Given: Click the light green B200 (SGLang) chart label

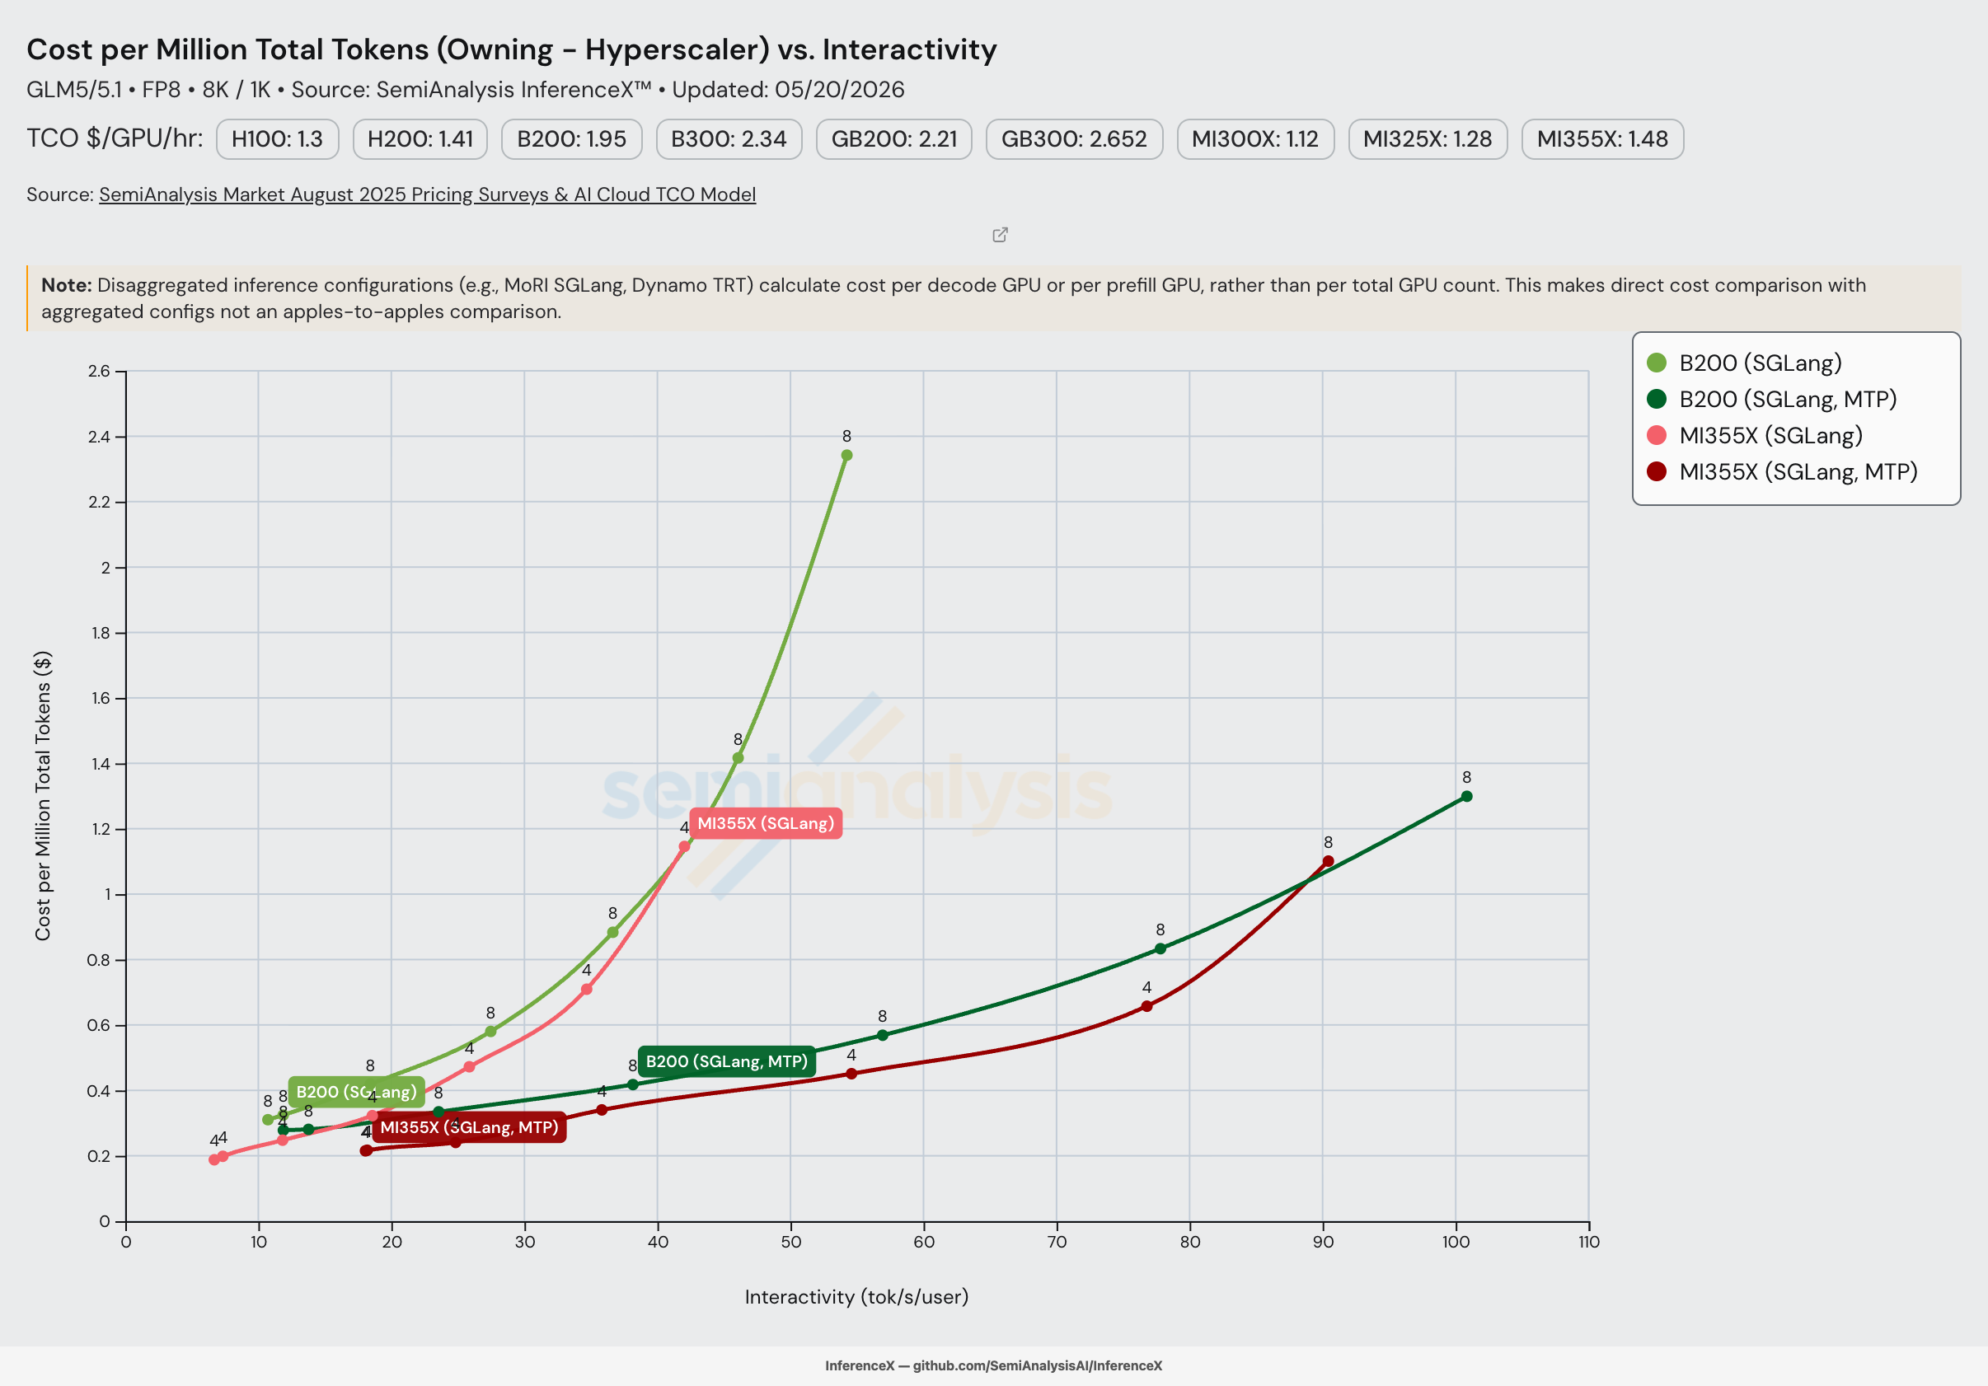Looking at the screenshot, I should click(x=357, y=1092).
